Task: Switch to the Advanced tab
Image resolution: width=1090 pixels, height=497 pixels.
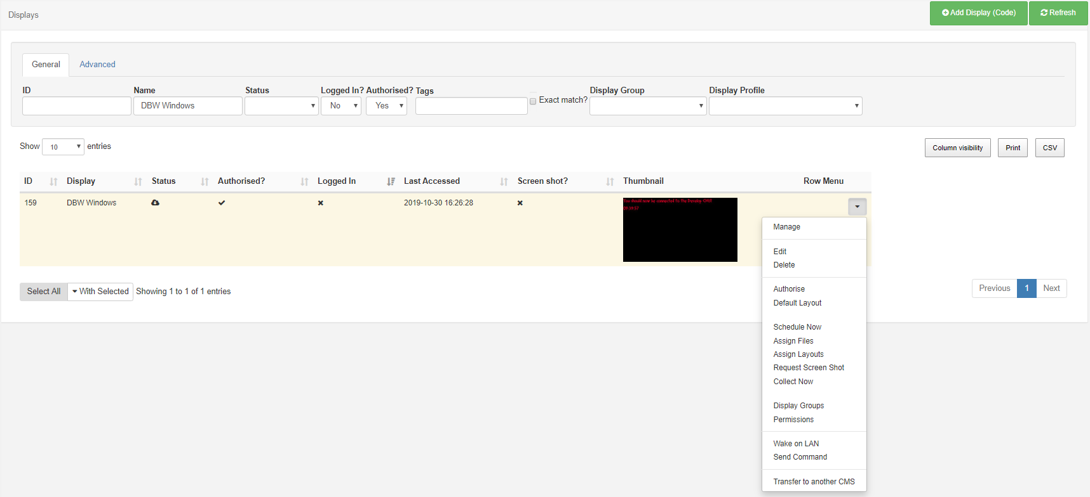Action: [97, 65]
